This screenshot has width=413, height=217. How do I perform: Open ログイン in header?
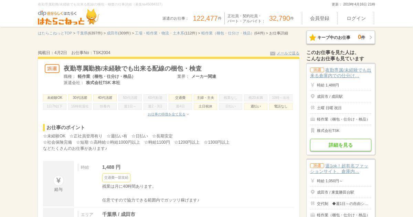356,18
